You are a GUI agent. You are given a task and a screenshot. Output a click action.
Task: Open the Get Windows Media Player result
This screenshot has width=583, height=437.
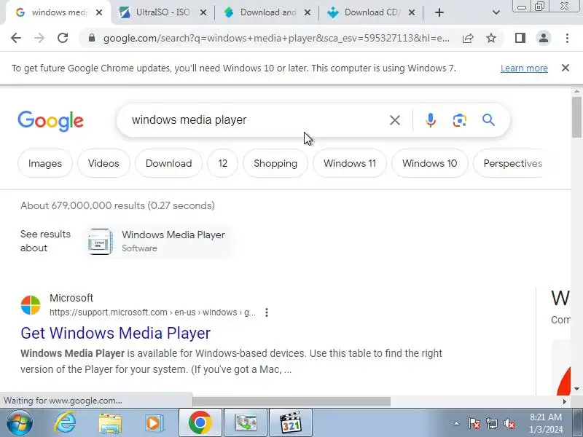tap(116, 333)
